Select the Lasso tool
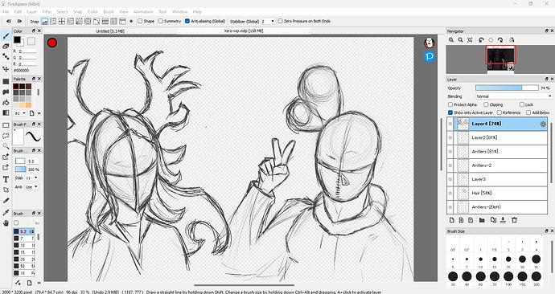 6,135
